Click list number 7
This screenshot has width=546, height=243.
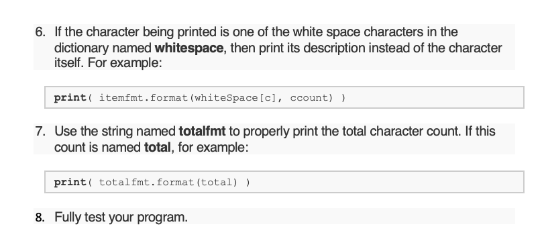tap(40, 132)
